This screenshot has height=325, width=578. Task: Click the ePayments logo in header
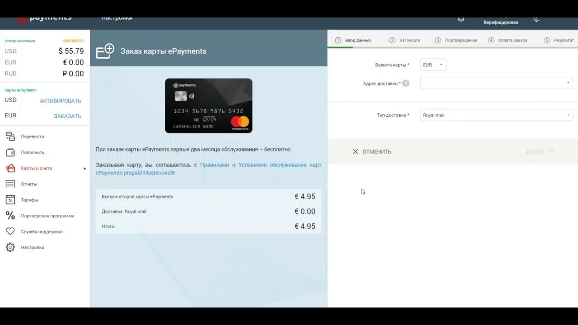coord(44,19)
